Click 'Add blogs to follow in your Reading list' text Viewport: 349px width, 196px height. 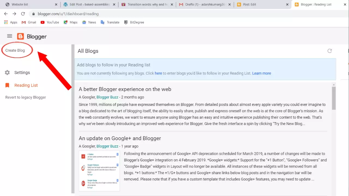click(x=113, y=65)
